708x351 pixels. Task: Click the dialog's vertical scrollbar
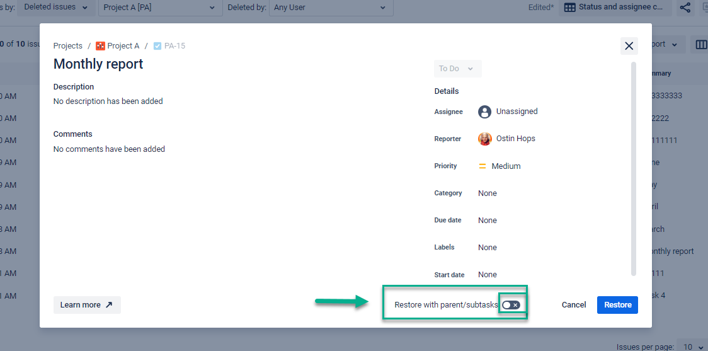[x=633, y=168]
